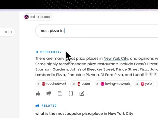Click citation number 2 after Lucali

[151, 74]
